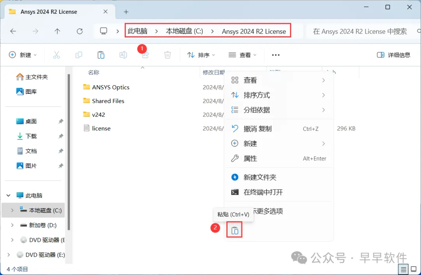
Task: Click the Copy icon in toolbar
Action: 79,55
